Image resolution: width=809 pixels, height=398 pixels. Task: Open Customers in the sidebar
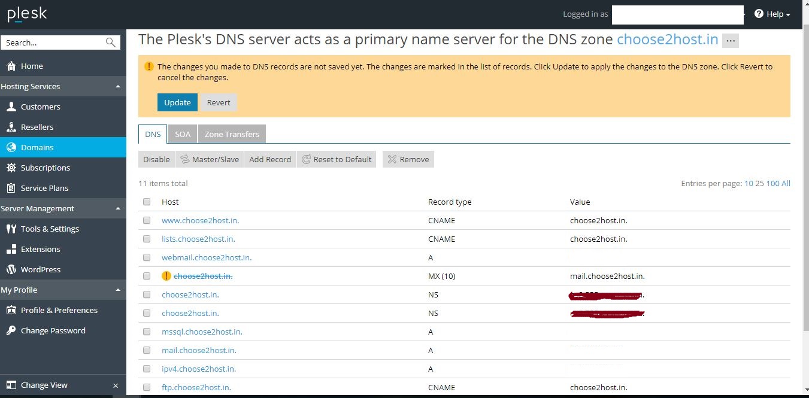pos(41,107)
